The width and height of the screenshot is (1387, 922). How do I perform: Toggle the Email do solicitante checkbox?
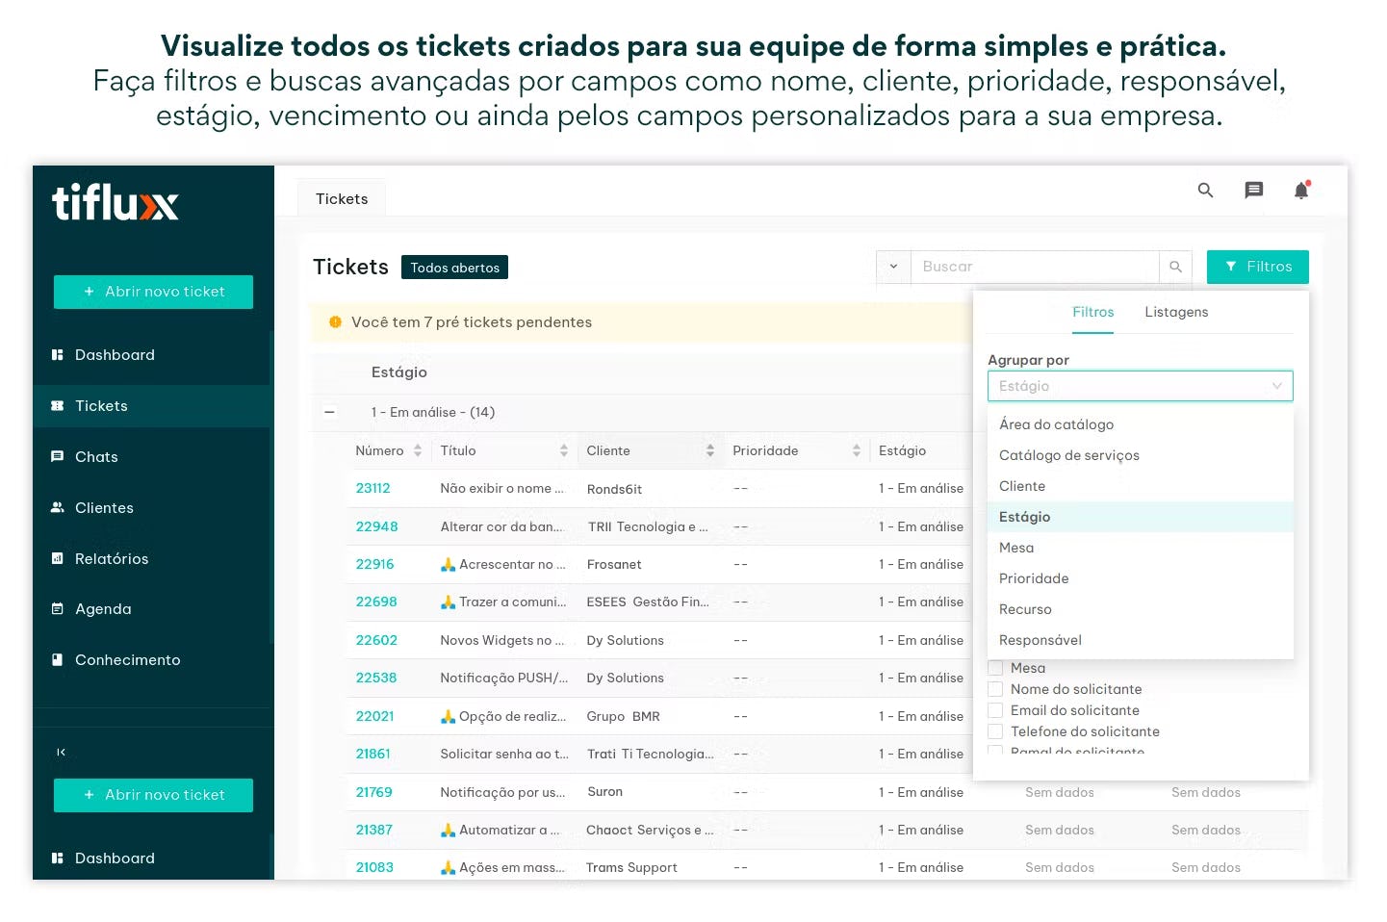pyautogui.click(x=996, y=710)
